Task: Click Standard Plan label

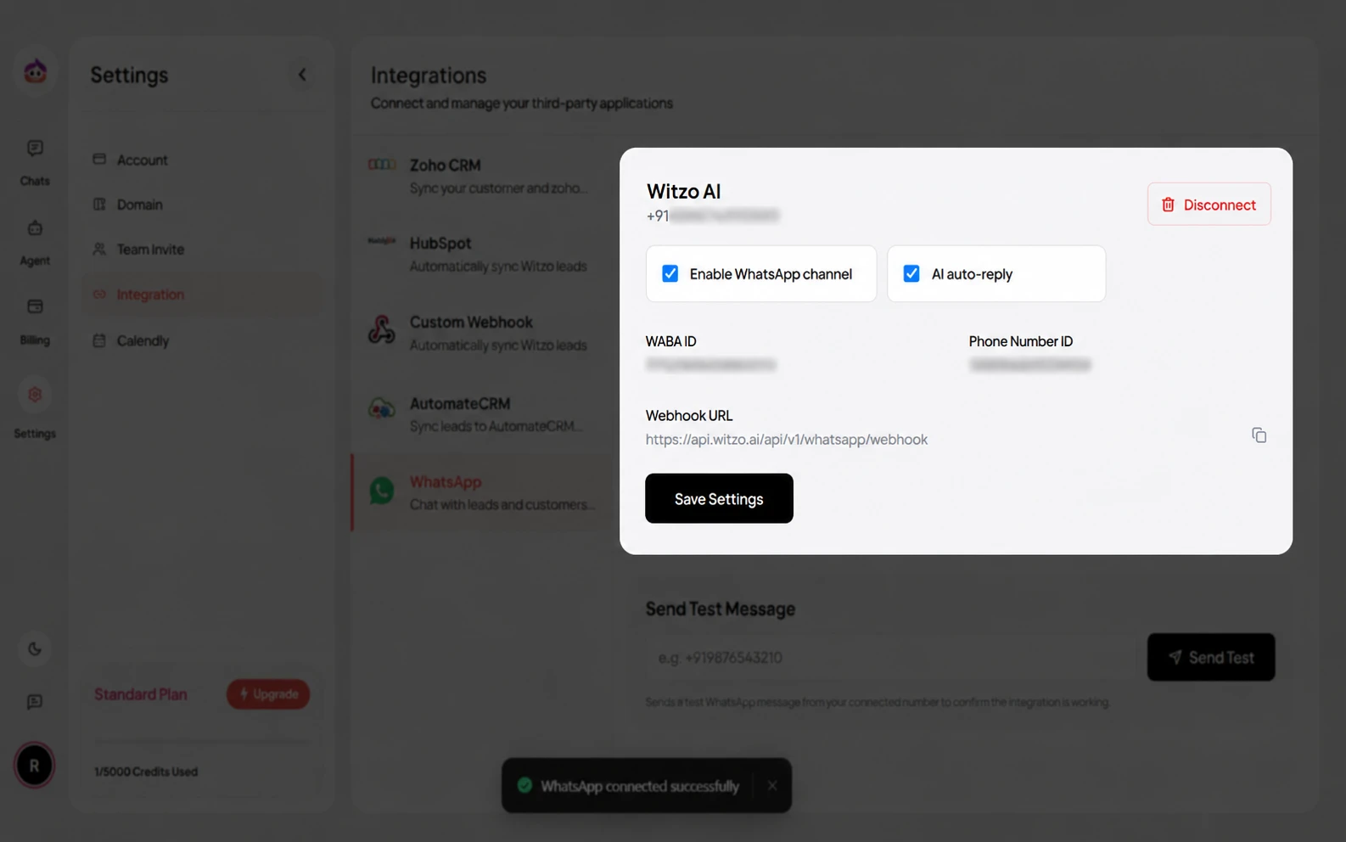Action: click(141, 694)
